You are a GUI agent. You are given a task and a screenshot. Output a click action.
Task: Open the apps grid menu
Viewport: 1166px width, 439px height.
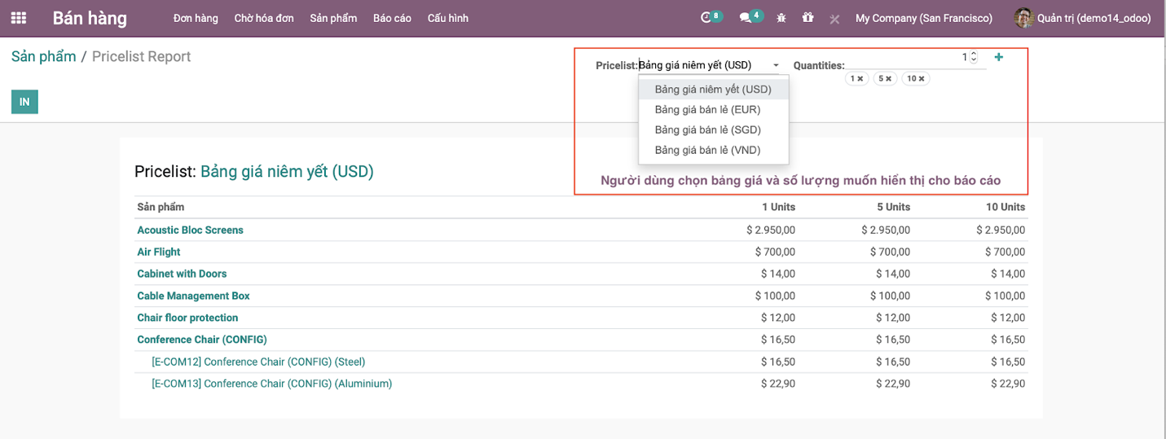[x=18, y=18]
